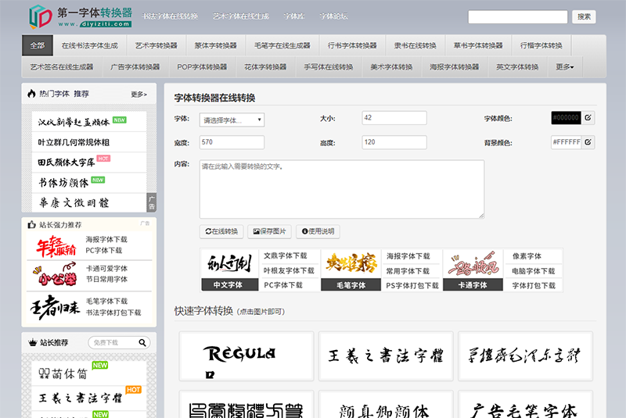Click the 卡通字体 category thumbnail
Screen dimensions: 626x418
point(473,270)
